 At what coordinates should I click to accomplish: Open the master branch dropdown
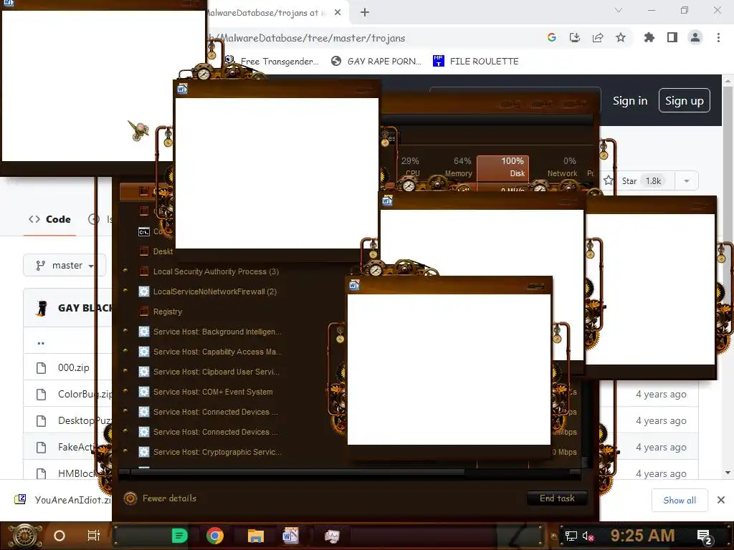(65, 266)
